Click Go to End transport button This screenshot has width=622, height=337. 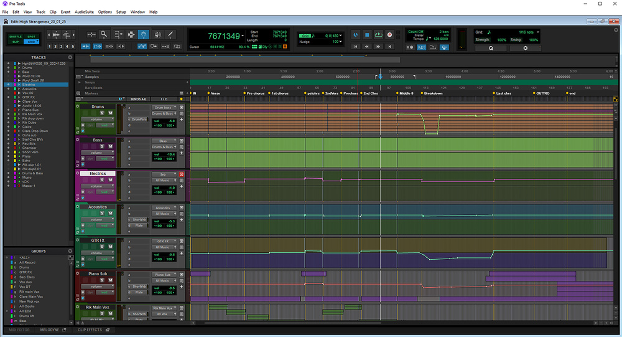[x=389, y=46]
